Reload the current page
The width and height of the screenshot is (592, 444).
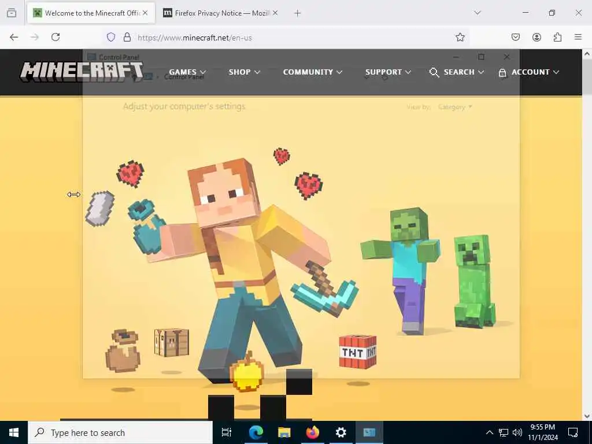tap(55, 37)
